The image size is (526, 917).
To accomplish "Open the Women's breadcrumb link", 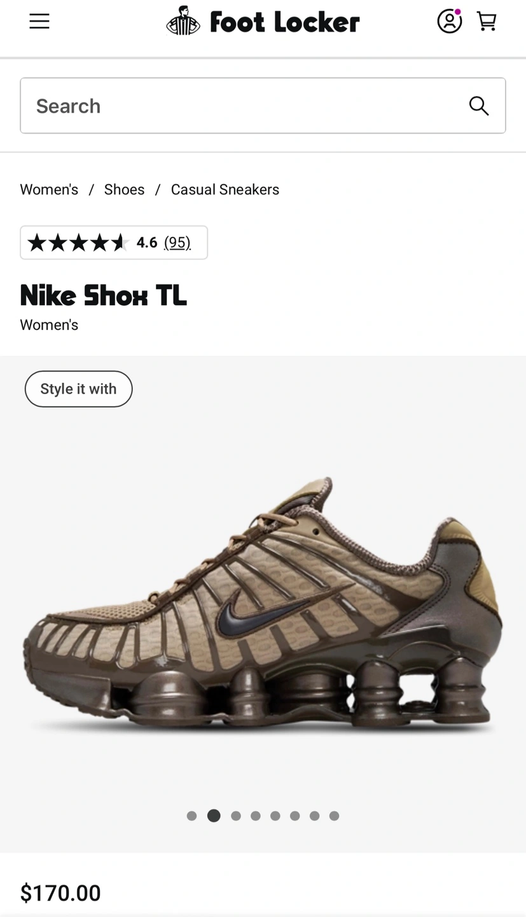I will click(x=49, y=190).
